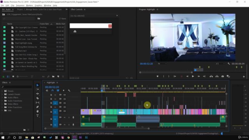The height and width of the screenshot is (140, 249).
Task: Switch Bin to icon view
Action: pyautogui.click(x=13, y=77)
